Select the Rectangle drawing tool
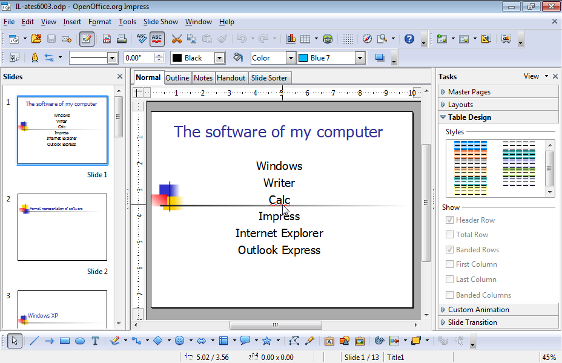 coord(65,341)
